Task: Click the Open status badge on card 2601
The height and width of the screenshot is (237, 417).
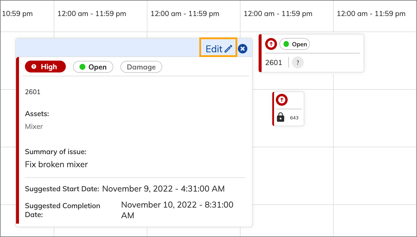Action: tap(295, 44)
